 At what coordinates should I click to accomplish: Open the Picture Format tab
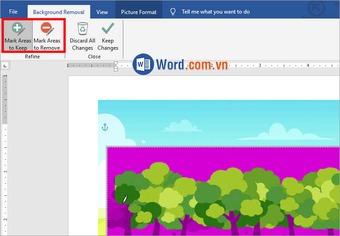(139, 12)
